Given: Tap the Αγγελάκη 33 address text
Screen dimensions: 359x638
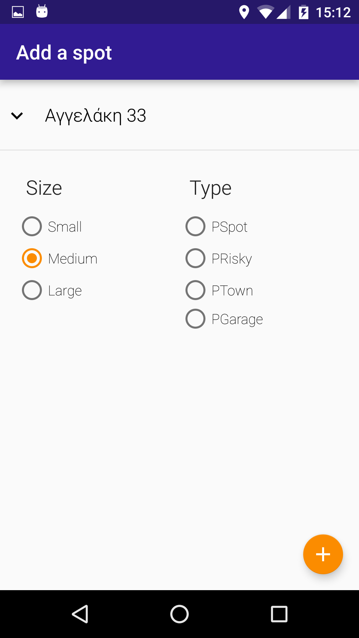Looking at the screenshot, I should [96, 116].
